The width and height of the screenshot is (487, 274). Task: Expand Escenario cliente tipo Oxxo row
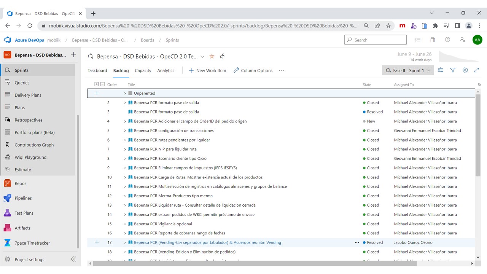125,159
